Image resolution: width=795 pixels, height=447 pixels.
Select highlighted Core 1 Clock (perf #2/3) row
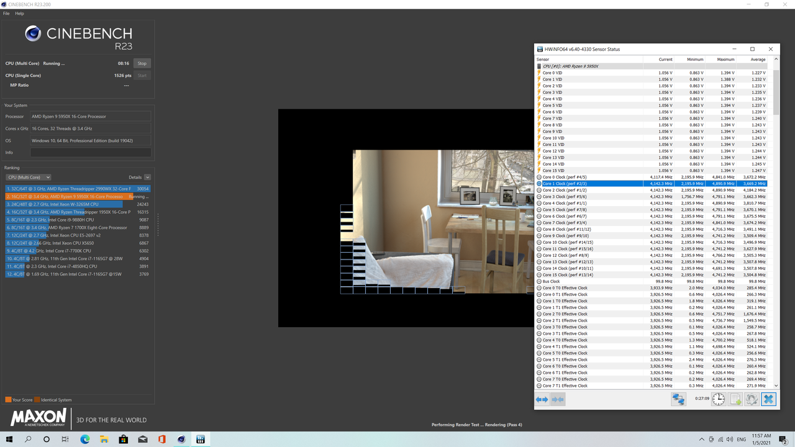[652, 184]
